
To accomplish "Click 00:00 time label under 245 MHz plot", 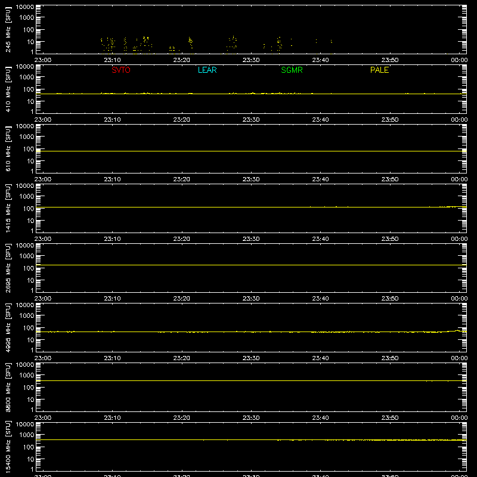I will click(459, 60).
